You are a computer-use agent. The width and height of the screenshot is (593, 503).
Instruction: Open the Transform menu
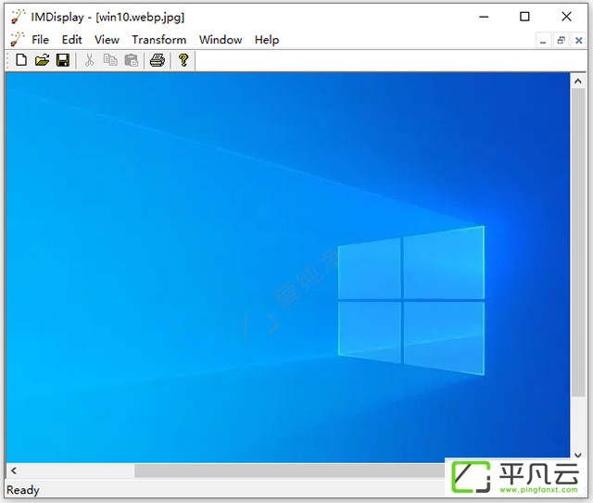pos(158,40)
